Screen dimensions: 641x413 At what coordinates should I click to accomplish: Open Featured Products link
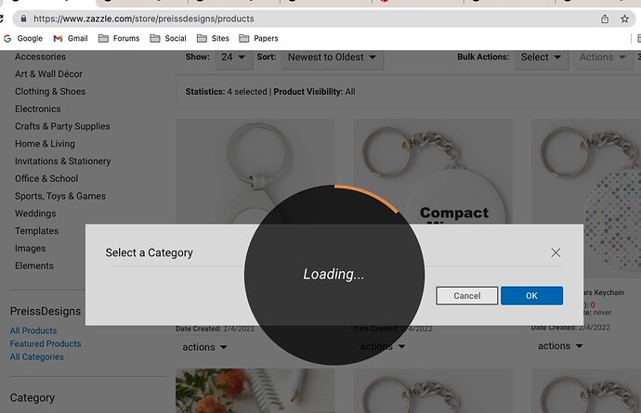[46, 343]
